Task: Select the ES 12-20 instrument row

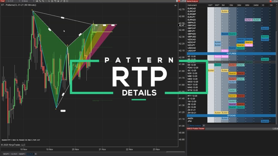Action: (231, 65)
